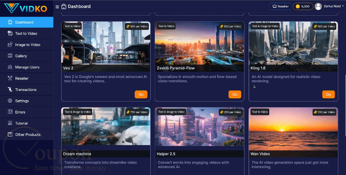Open Tutorial from the sidebar
The width and height of the screenshot is (346, 175).
coord(27,124)
